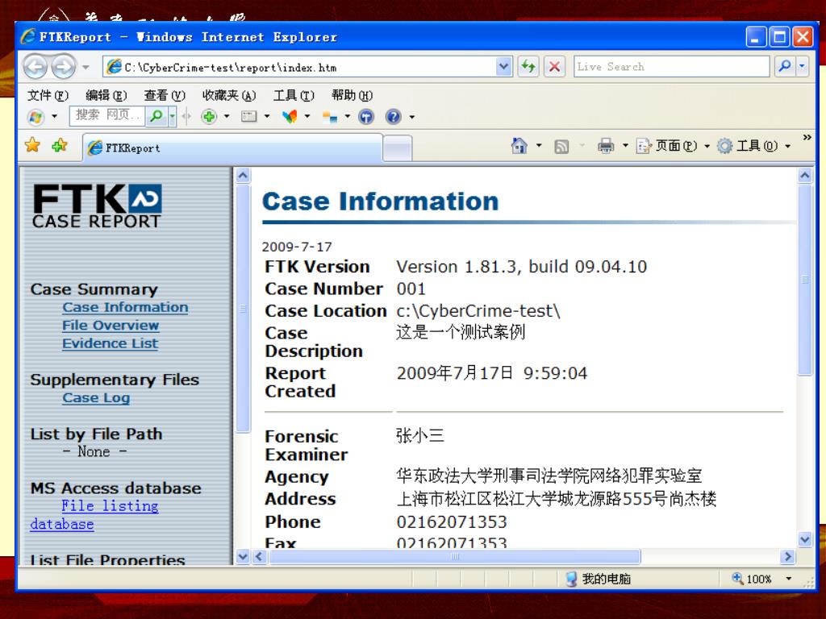Screen dimensions: 826x619
Task: Open zoom level dropdown arrow in status bar
Action: tap(789, 579)
